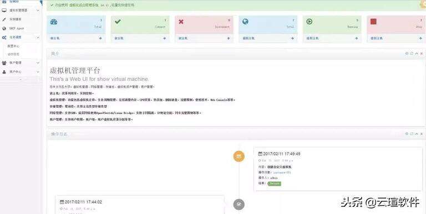The width and height of the screenshot is (426, 214).
Task: Collapse the 任务调度 sidebar menu chevron
Action: point(38,38)
